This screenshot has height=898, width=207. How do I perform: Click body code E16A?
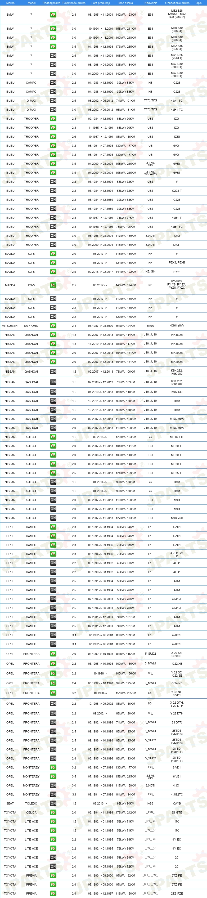click(x=150, y=326)
